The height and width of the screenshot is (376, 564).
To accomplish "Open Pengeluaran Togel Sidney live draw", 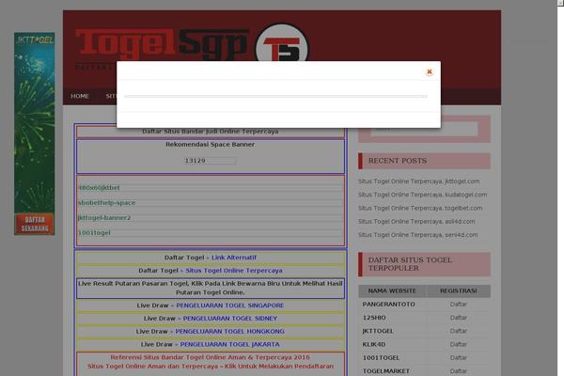I will pyautogui.click(x=230, y=319).
